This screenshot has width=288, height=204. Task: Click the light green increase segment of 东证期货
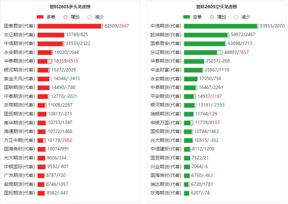(x=220, y=52)
